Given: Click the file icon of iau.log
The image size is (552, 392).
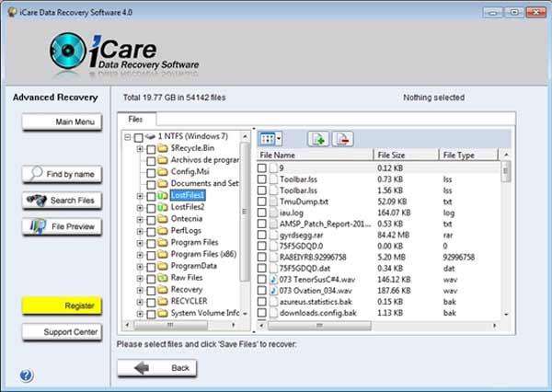Looking at the screenshot, I should [x=273, y=213].
